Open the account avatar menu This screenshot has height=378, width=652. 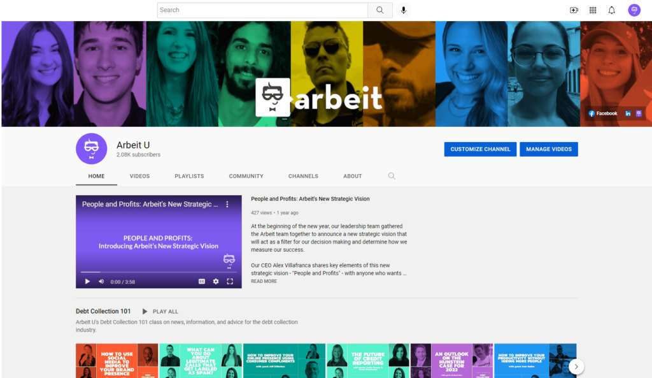pyautogui.click(x=634, y=10)
